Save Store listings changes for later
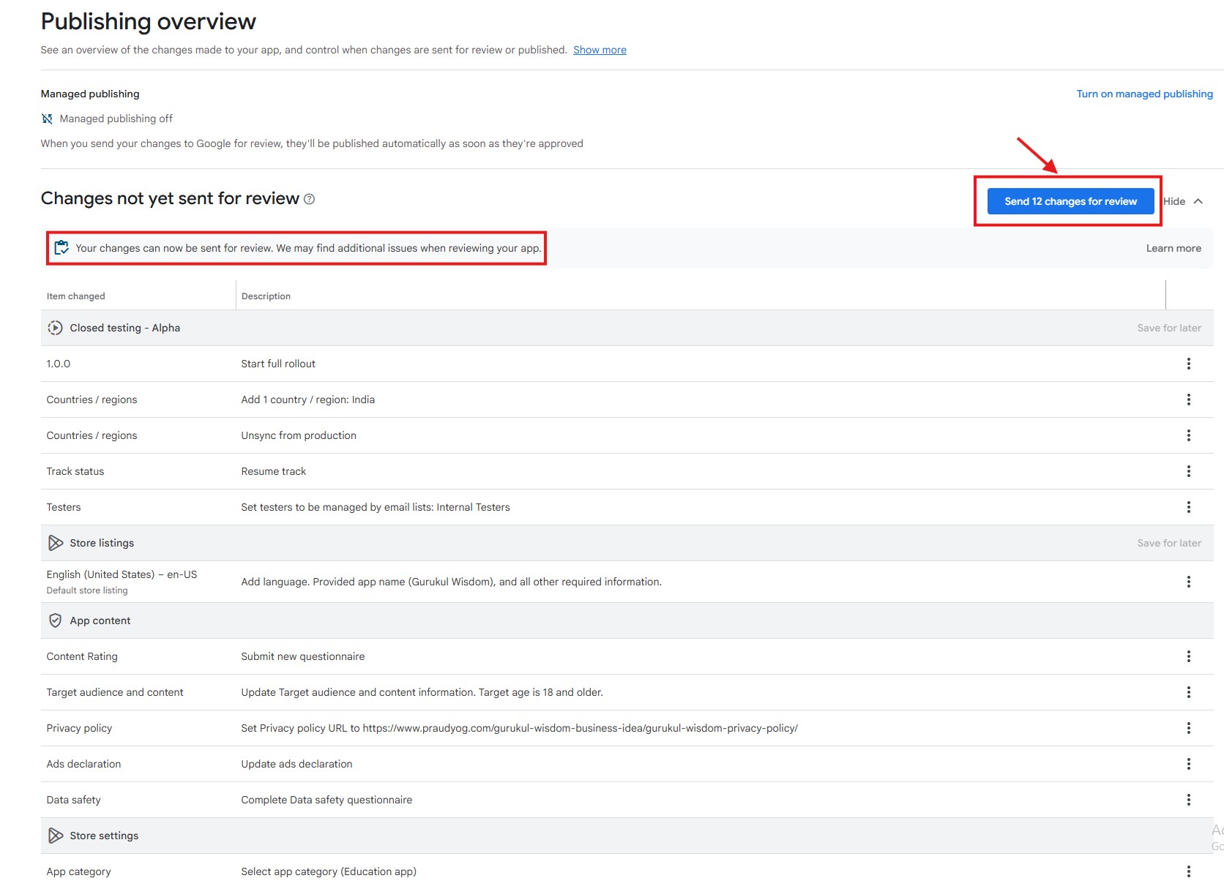This screenshot has width=1224, height=889. tap(1169, 543)
